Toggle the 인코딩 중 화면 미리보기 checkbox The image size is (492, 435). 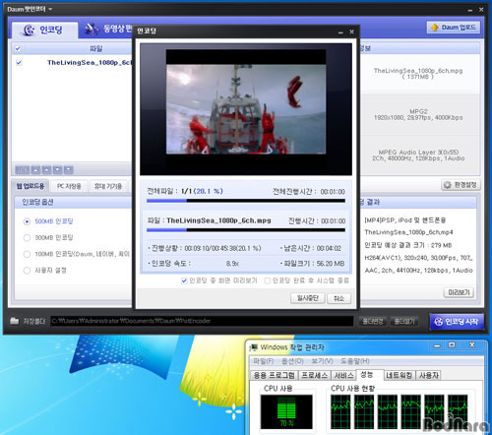184,280
